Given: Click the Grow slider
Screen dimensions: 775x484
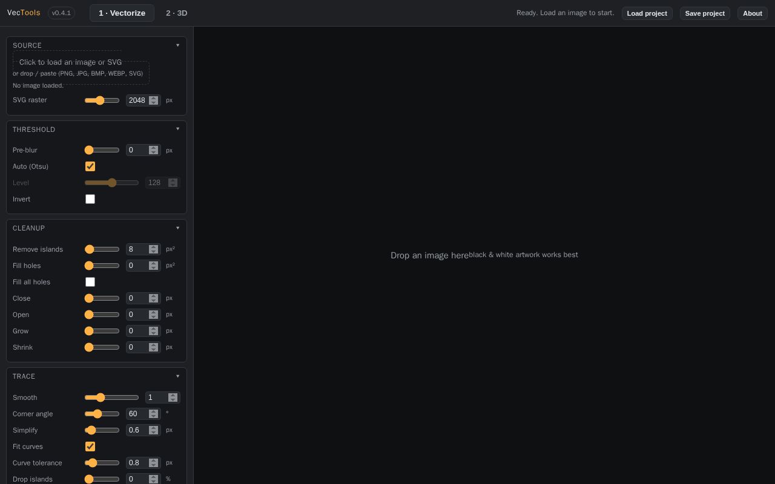Looking at the screenshot, I should click(x=102, y=331).
